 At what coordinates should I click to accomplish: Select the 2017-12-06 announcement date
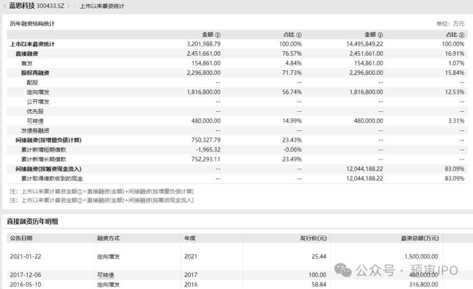25,275
